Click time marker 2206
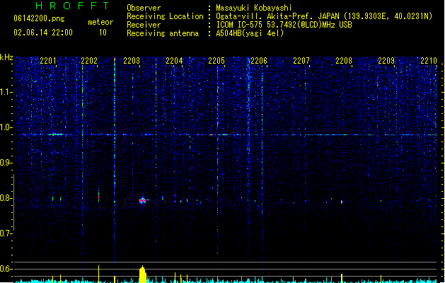The image size is (445, 283). (x=259, y=61)
